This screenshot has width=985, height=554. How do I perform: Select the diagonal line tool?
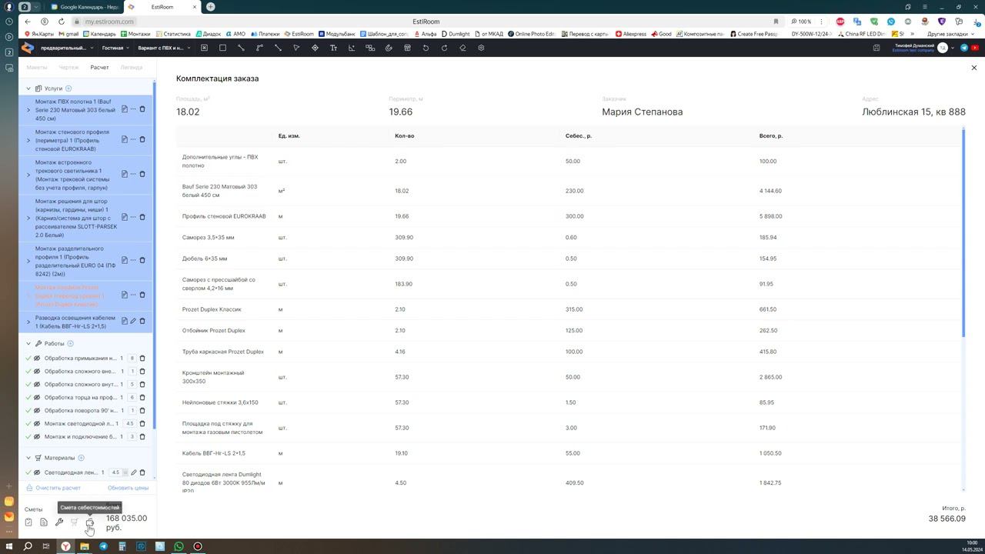pyautogui.click(x=241, y=48)
